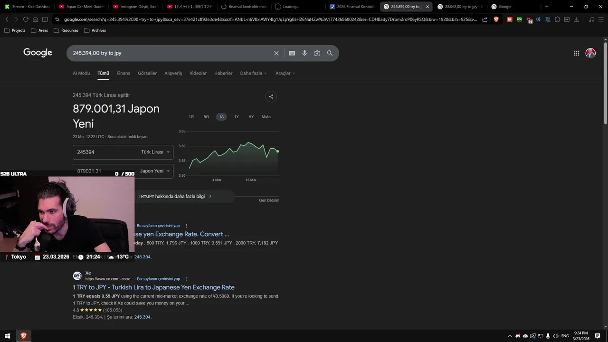Expand the Daha fazla menu

pyautogui.click(x=253, y=73)
